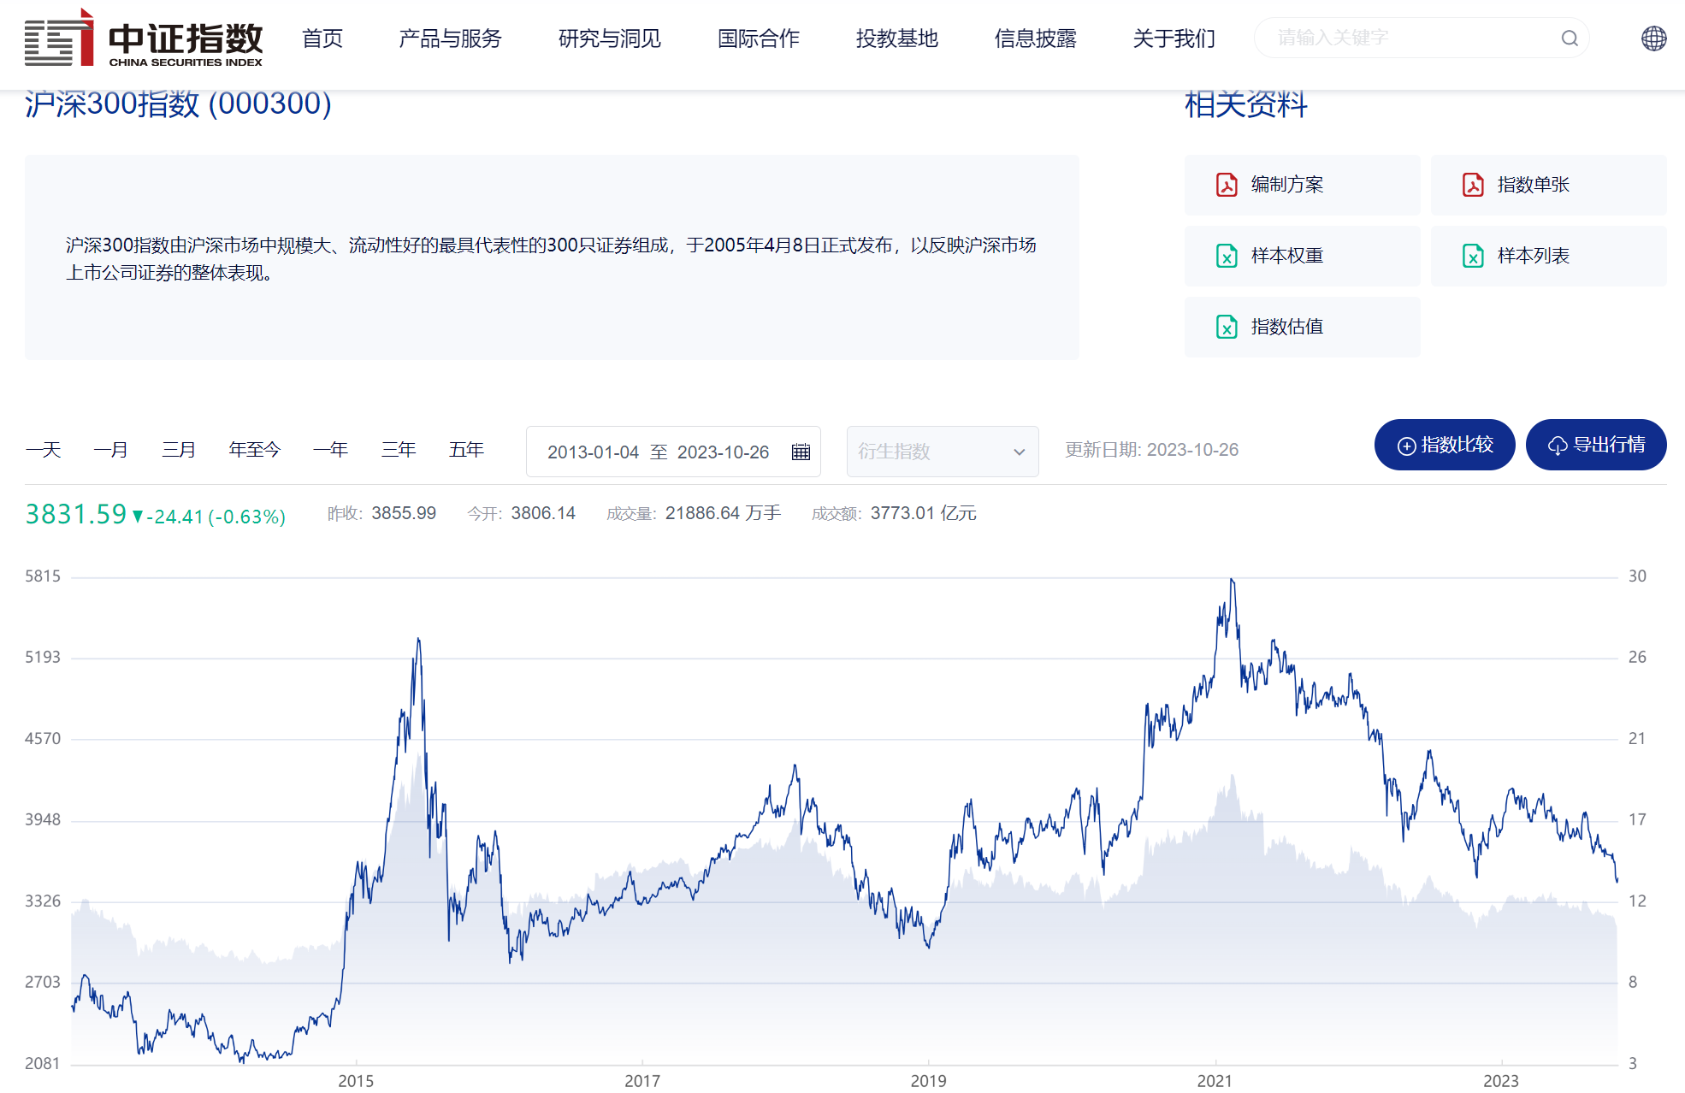Screen dimensions: 1685x1093
Task: Click the 沪深300指数 (000300) title
Action: coord(178,103)
